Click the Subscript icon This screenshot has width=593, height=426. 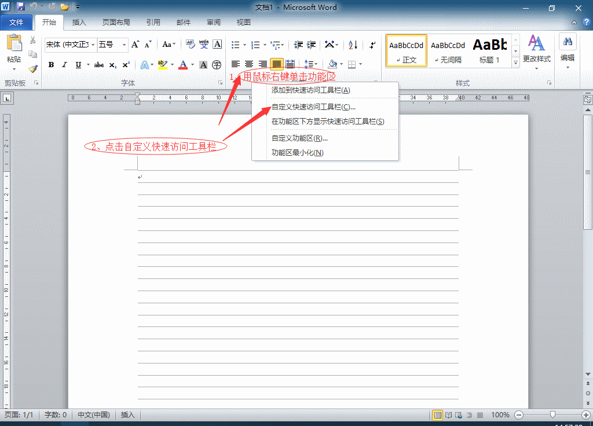113,65
